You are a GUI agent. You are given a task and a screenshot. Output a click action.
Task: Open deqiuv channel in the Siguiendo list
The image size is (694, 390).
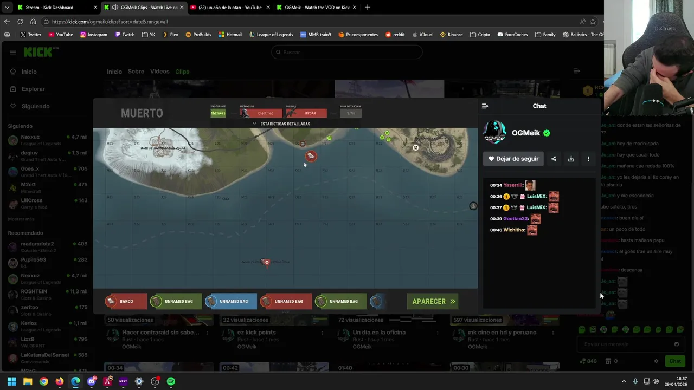click(x=48, y=156)
